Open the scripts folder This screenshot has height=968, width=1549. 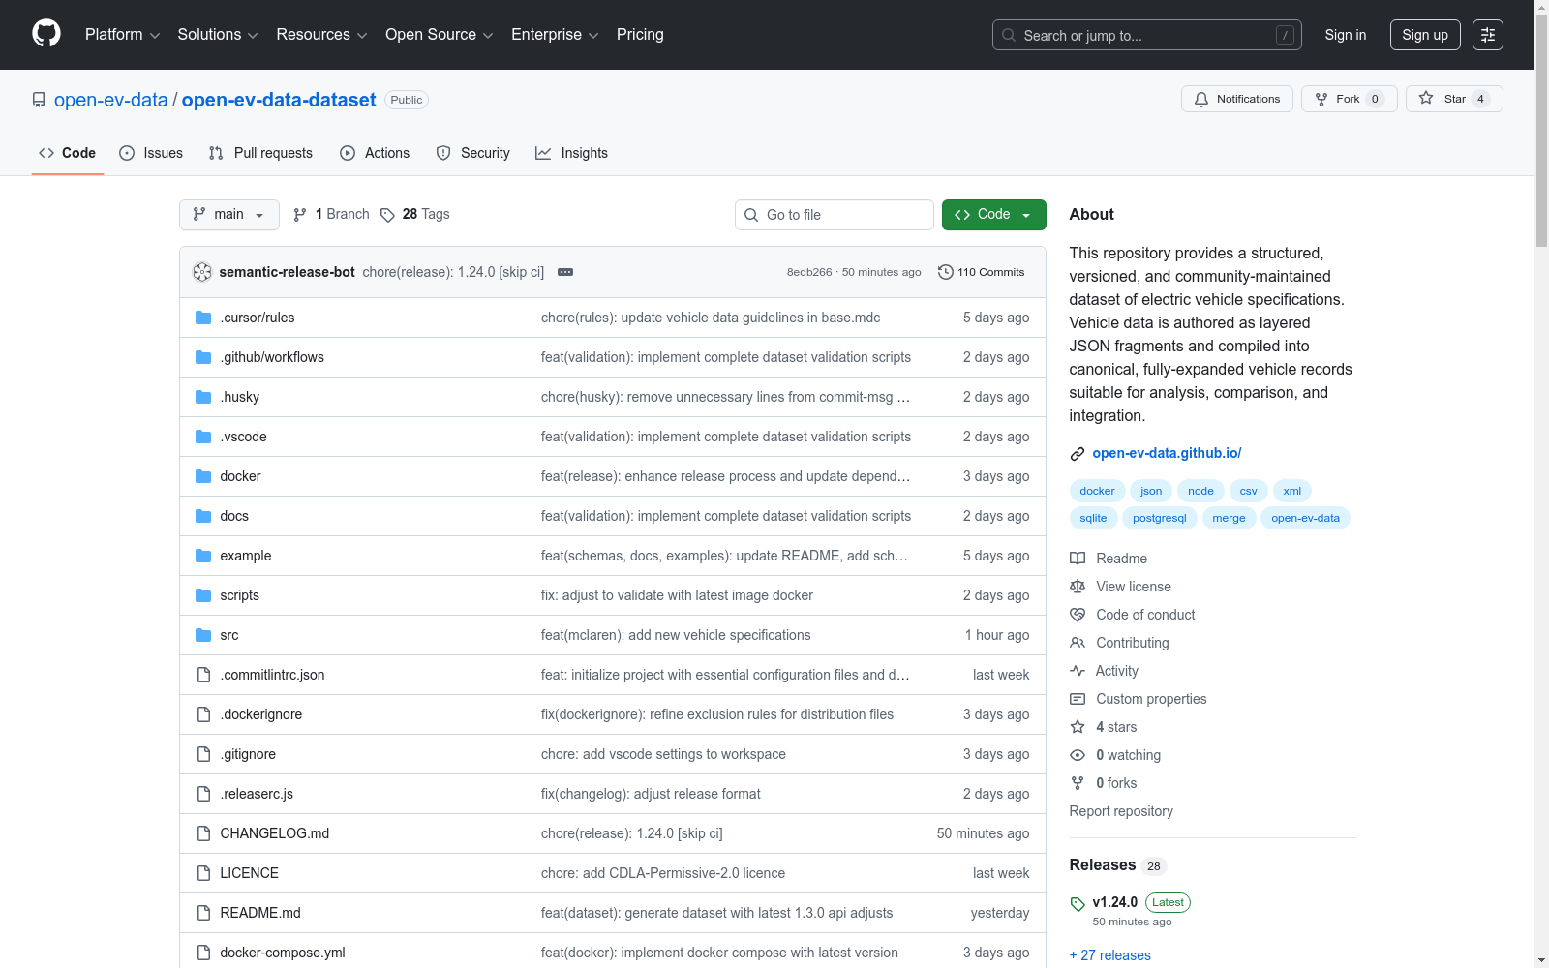(x=240, y=595)
